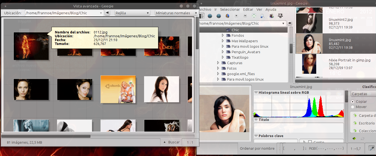Open the Carpetas dropdown
The width and height of the screenshot is (376, 156).
click(363, 94)
